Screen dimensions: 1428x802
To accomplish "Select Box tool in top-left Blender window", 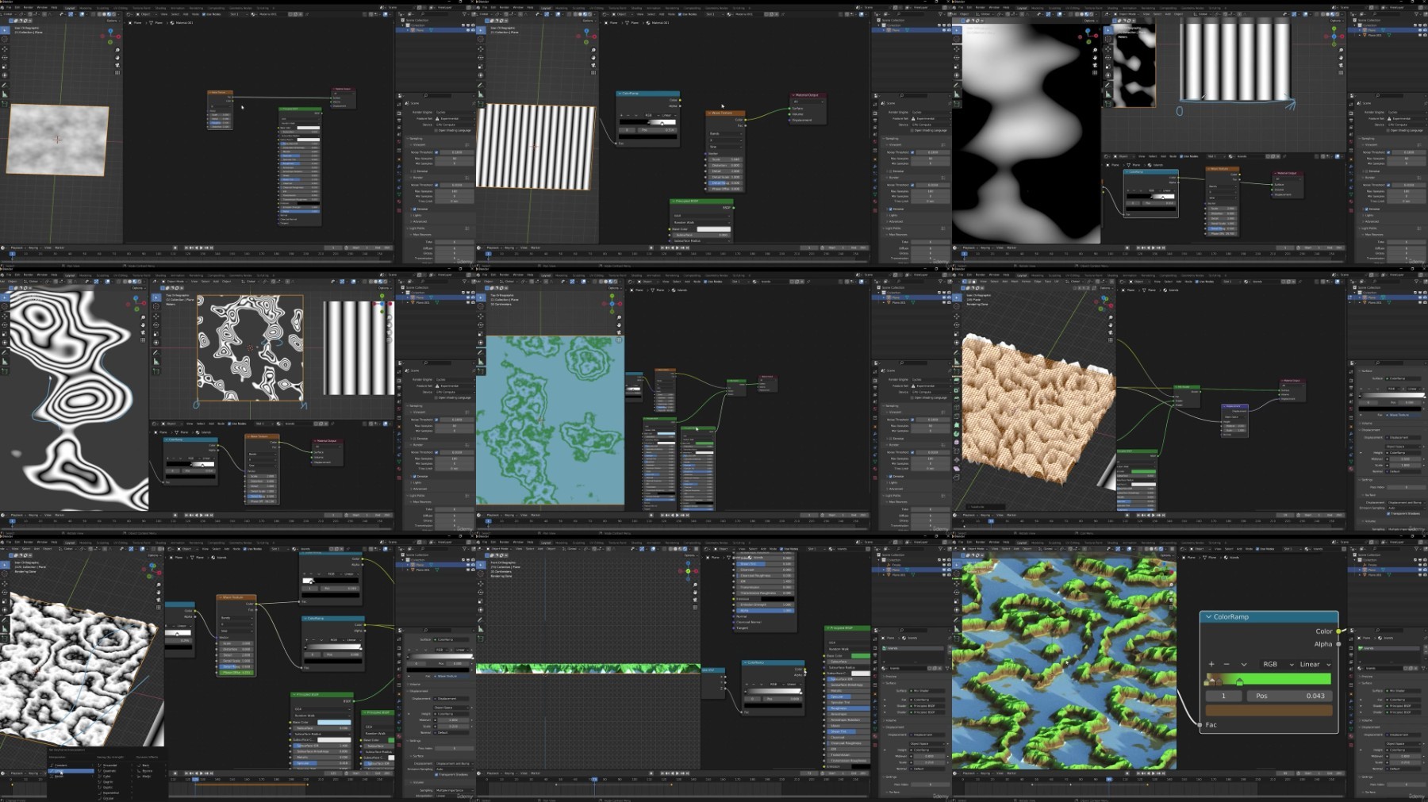I will pyautogui.click(x=5, y=30).
